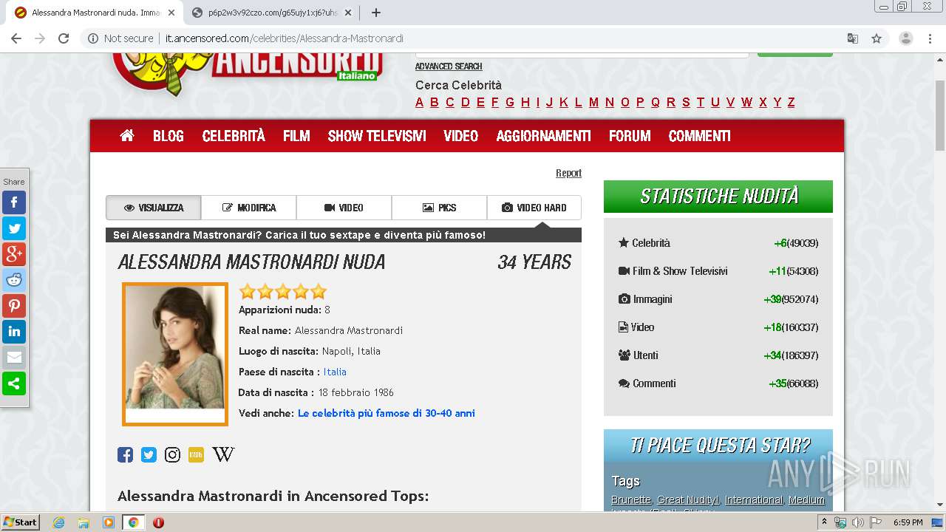Viewport: 946px width, 532px height.
Task: Open the Commenti menu item
Action: click(700, 136)
